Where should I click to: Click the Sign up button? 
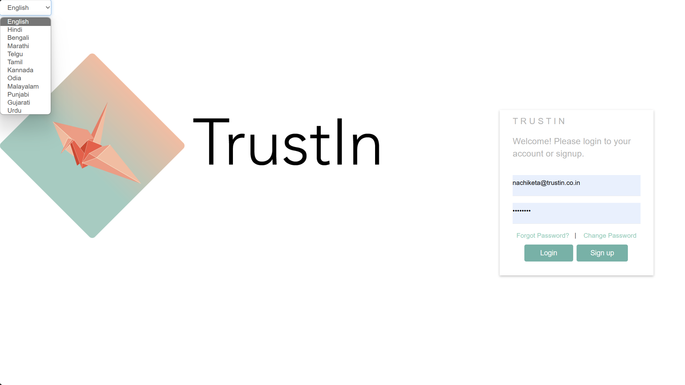[x=602, y=253]
